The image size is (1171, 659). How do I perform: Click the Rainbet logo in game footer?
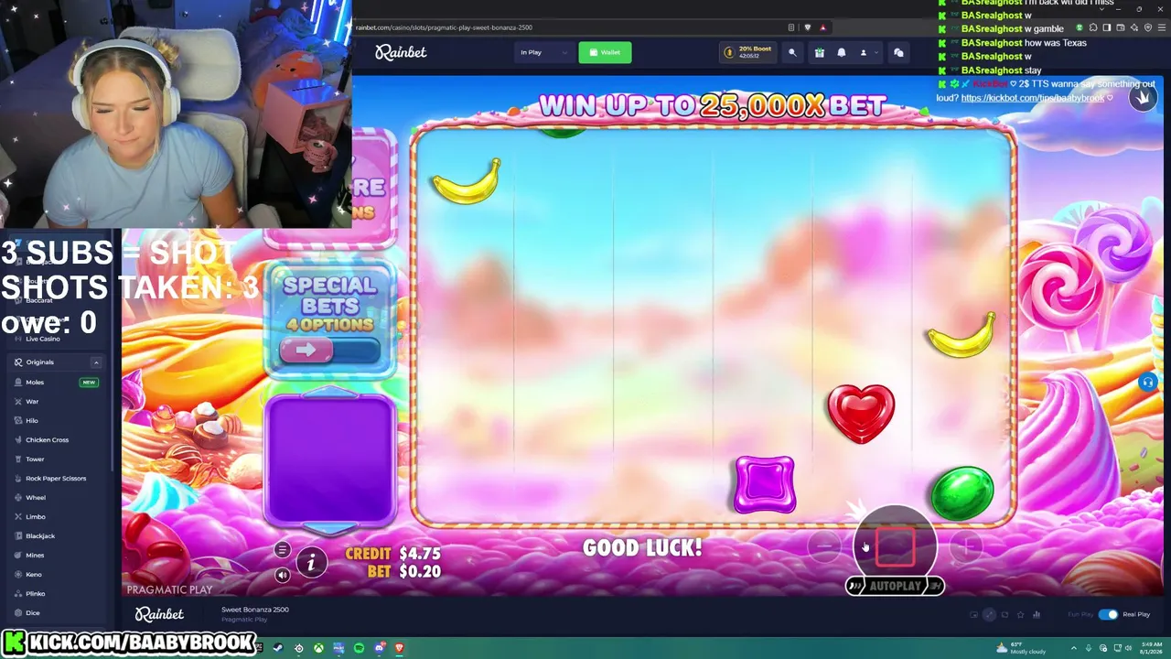coord(159,614)
